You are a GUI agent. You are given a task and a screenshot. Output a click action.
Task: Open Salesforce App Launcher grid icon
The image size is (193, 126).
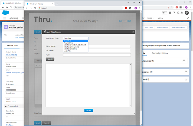pos(5,18)
